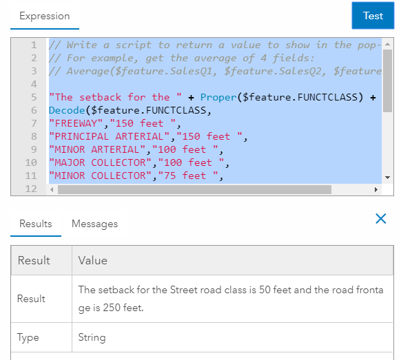
Task: Click the Average comment on line 3
Action: [x=215, y=71]
